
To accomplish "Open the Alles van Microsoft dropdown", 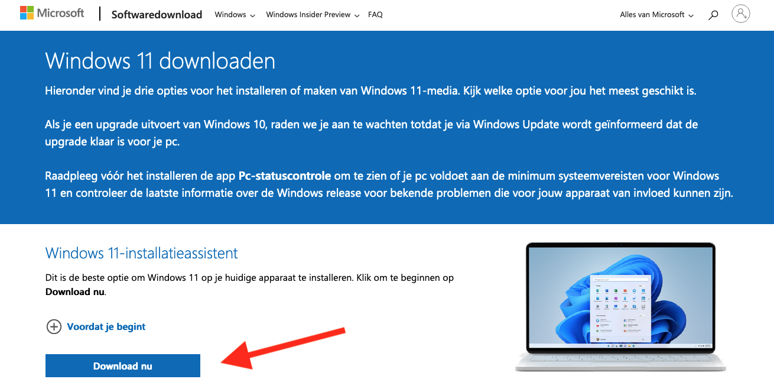I will [656, 15].
